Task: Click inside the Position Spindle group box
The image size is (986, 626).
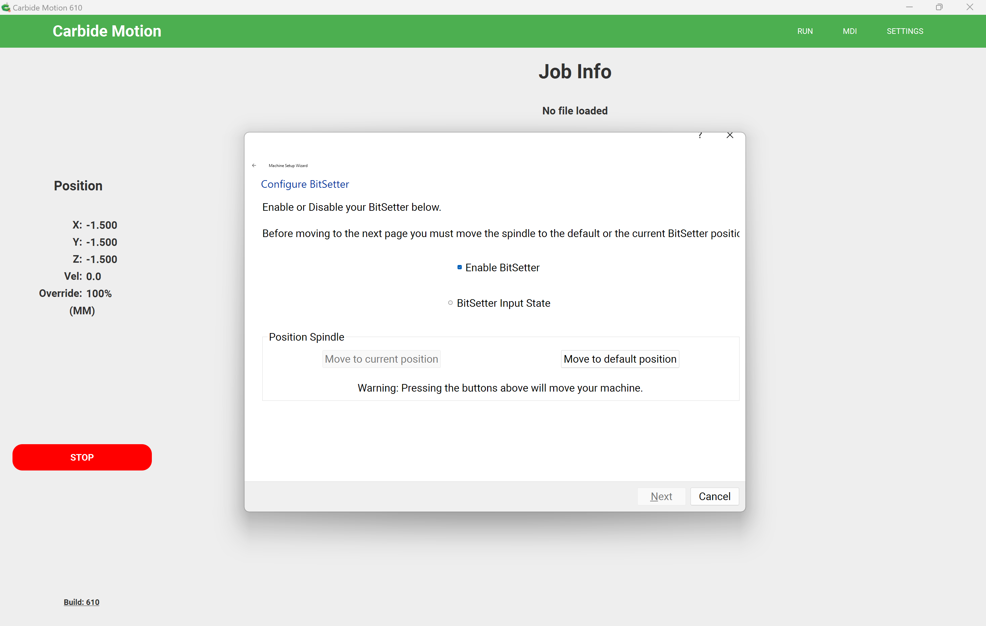Action: point(500,369)
